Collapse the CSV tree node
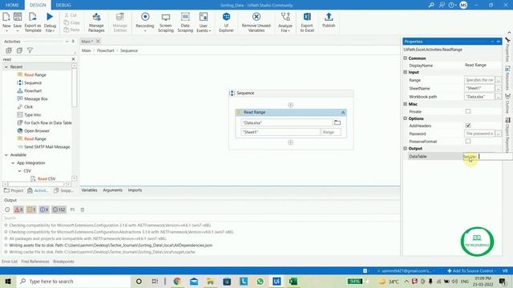This screenshot has width=513, height=288. (x=19, y=170)
